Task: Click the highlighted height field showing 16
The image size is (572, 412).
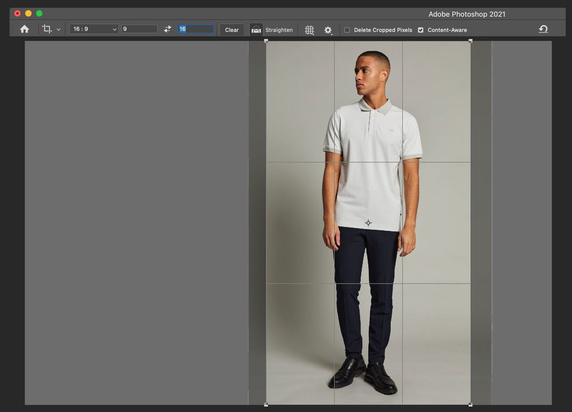Action: tap(196, 29)
